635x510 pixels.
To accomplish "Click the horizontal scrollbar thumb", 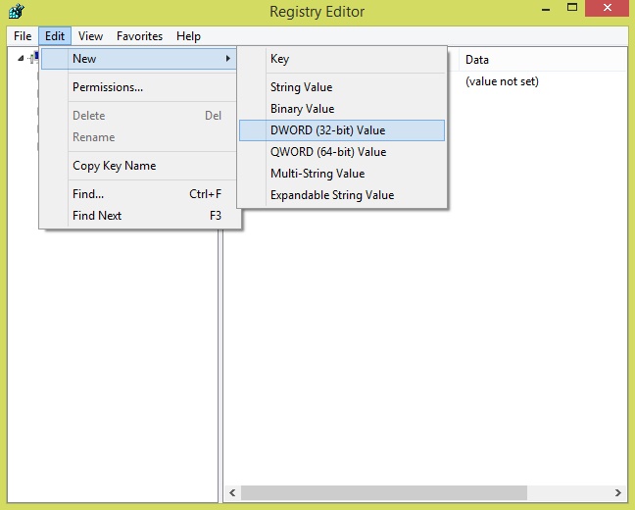I will tap(384, 492).
